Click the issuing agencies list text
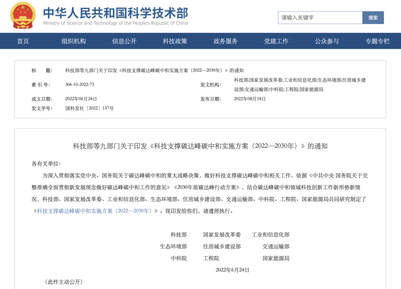The height and width of the screenshot is (289, 401). pyautogui.click(x=300, y=85)
